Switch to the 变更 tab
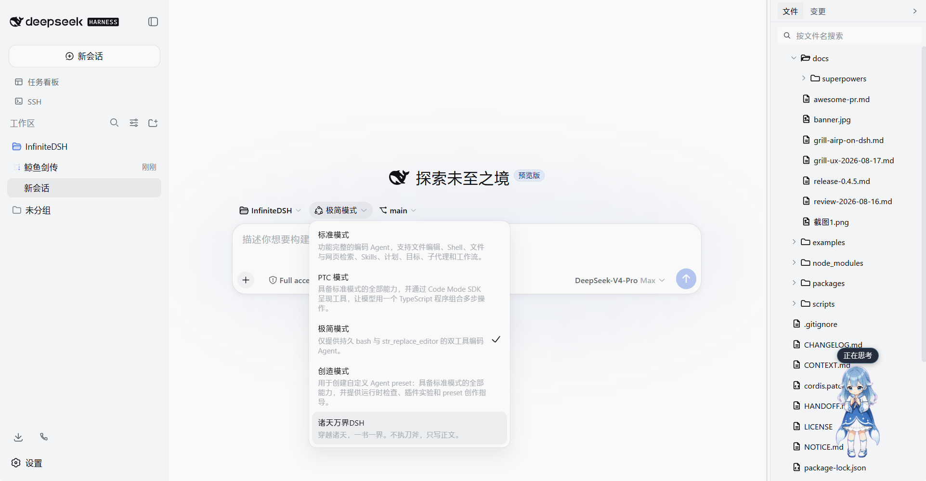This screenshot has width=926, height=481. 818,12
